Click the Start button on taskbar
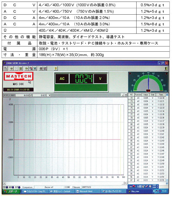 (x=12, y=191)
